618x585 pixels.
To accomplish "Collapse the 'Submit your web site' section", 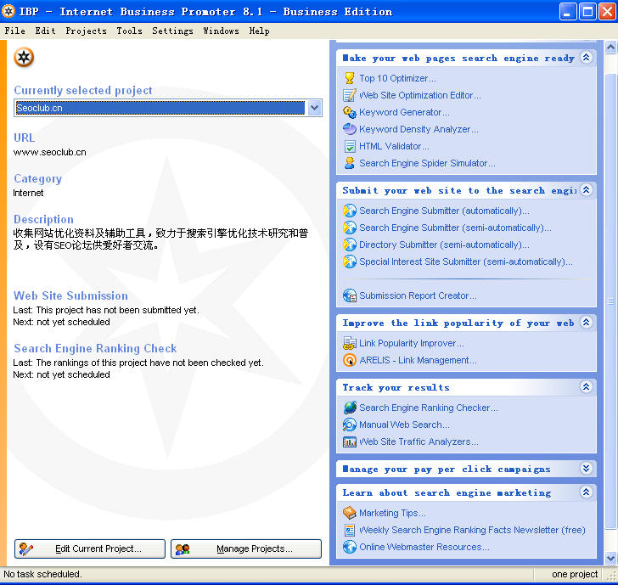I will click(586, 190).
